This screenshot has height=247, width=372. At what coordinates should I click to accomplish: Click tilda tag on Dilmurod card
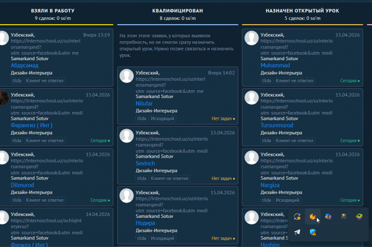17,200
